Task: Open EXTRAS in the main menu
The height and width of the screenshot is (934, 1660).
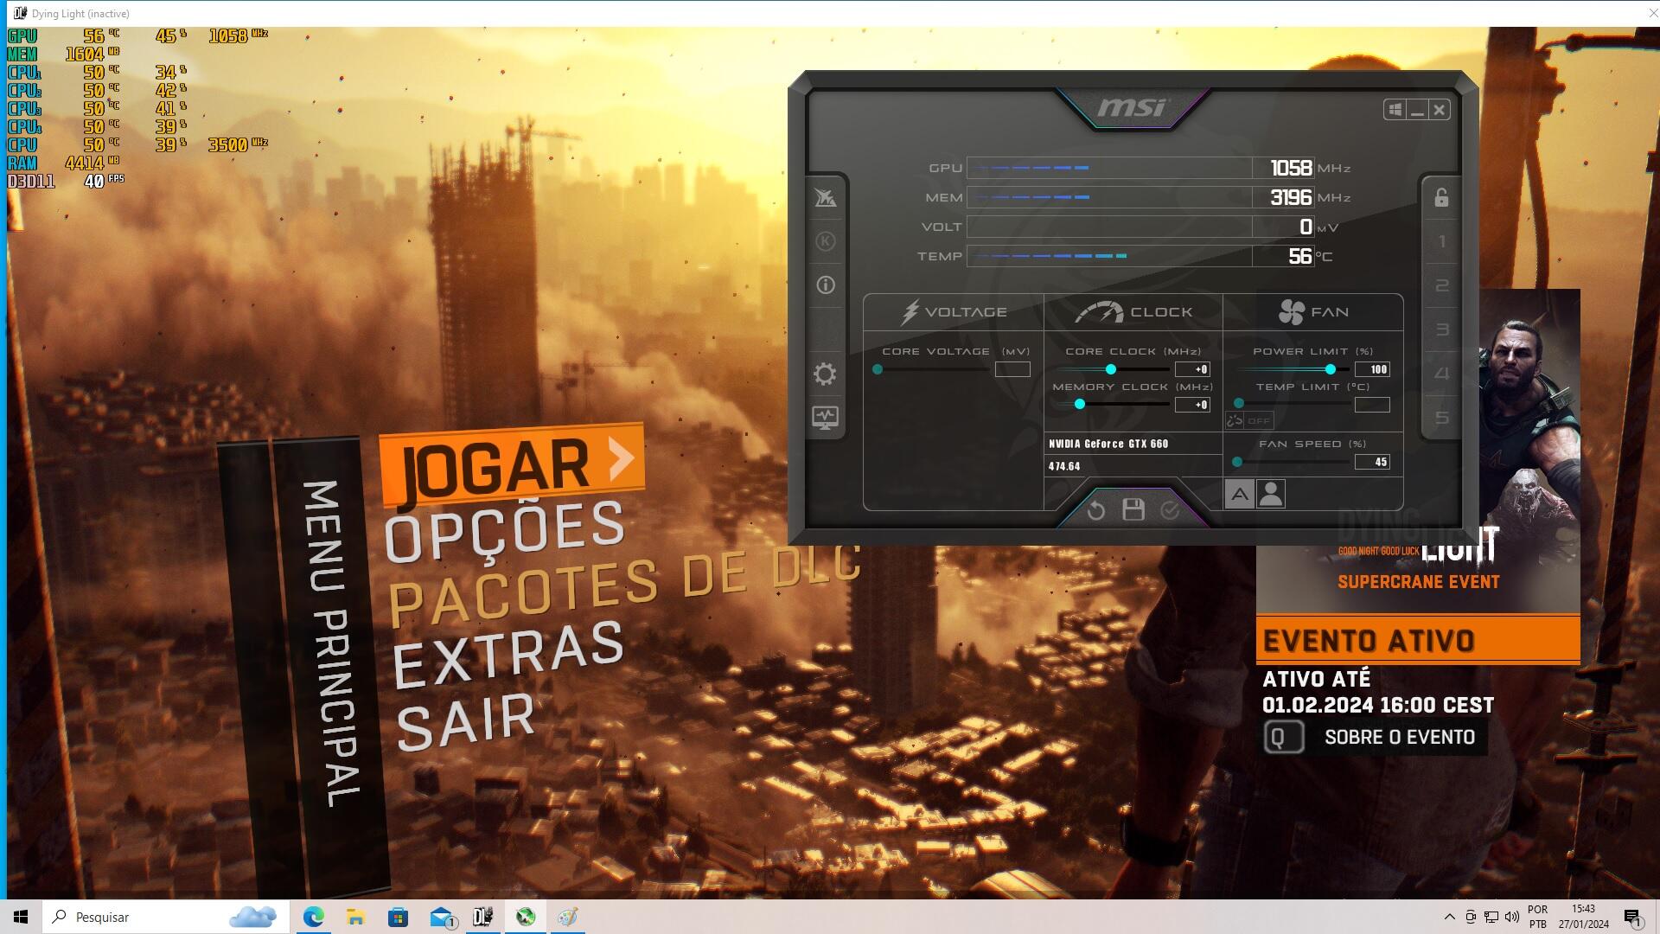Action: tap(508, 653)
